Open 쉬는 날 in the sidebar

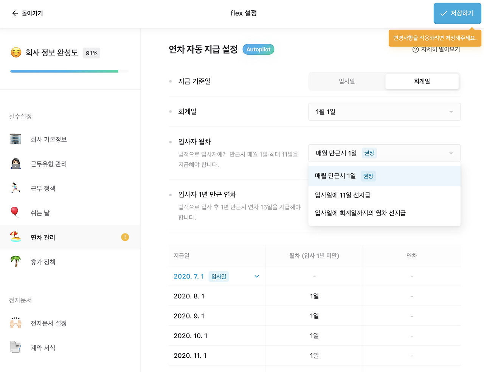(x=70, y=213)
